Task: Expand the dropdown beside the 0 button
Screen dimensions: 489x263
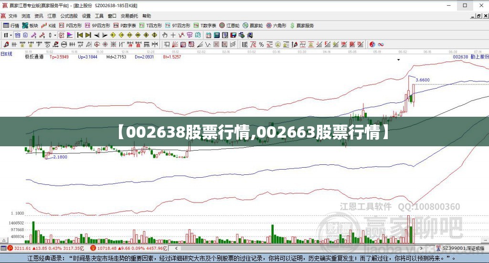Action: coord(55,35)
